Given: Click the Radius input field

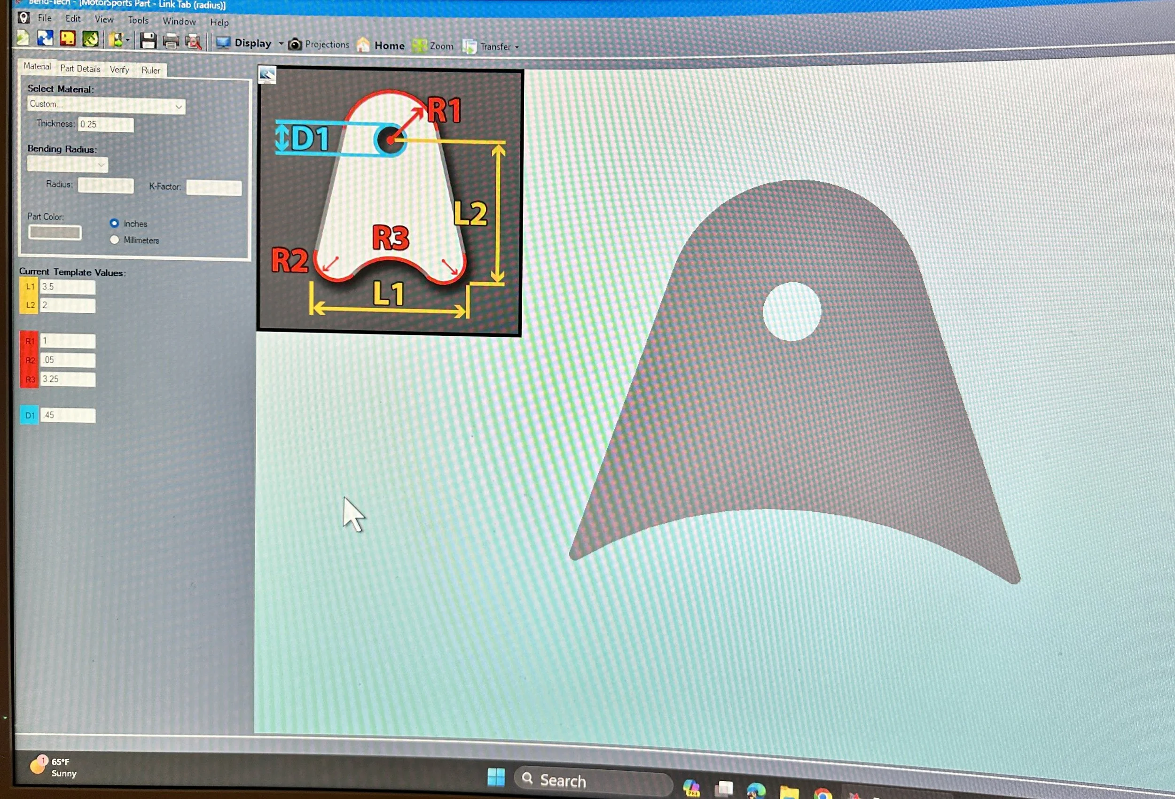Looking at the screenshot, I should coord(106,186).
